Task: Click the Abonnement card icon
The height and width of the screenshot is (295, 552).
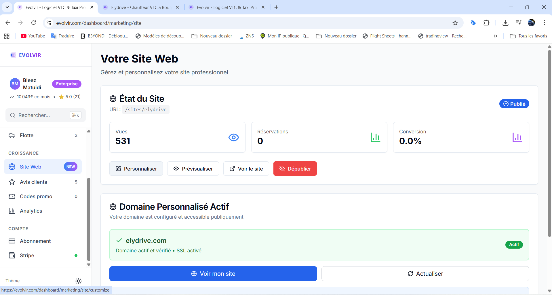Action: click(12, 241)
